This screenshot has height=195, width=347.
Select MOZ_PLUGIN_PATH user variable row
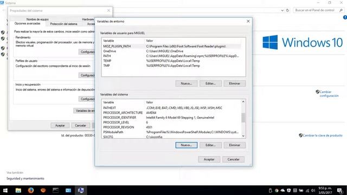[172, 46]
